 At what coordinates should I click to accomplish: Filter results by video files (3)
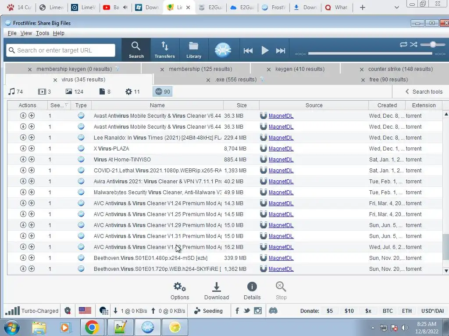click(x=44, y=92)
